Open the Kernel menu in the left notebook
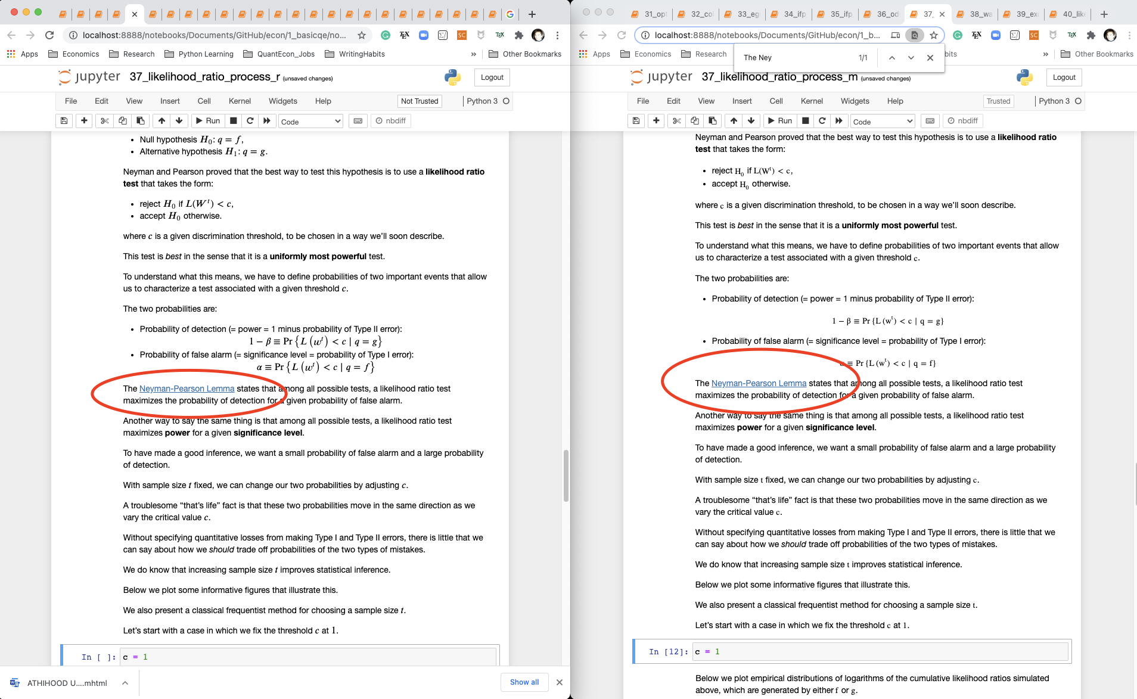 click(x=240, y=101)
